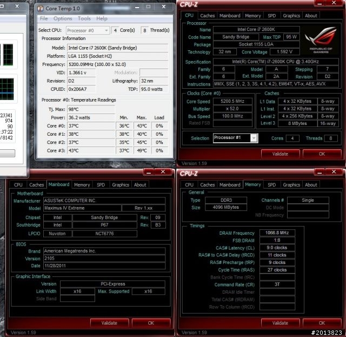The image size is (346, 337).
Task: Switch to SPD tab in top CPU-Z window
Action: (271, 16)
